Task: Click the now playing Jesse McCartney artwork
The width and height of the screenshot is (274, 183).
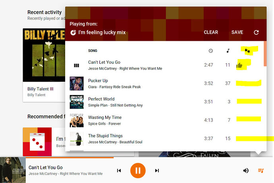Action: [x=13, y=170]
